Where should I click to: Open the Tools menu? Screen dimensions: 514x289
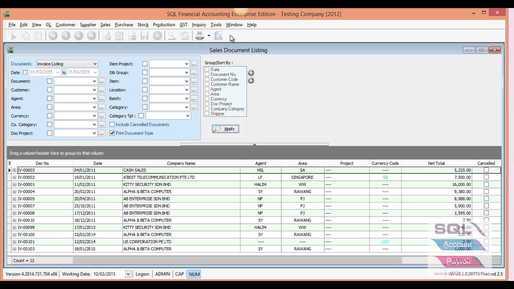(x=216, y=24)
